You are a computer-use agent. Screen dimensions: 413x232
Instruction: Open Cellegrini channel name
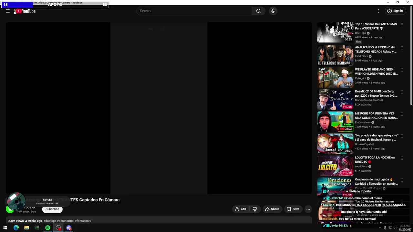(x=360, y=78)
